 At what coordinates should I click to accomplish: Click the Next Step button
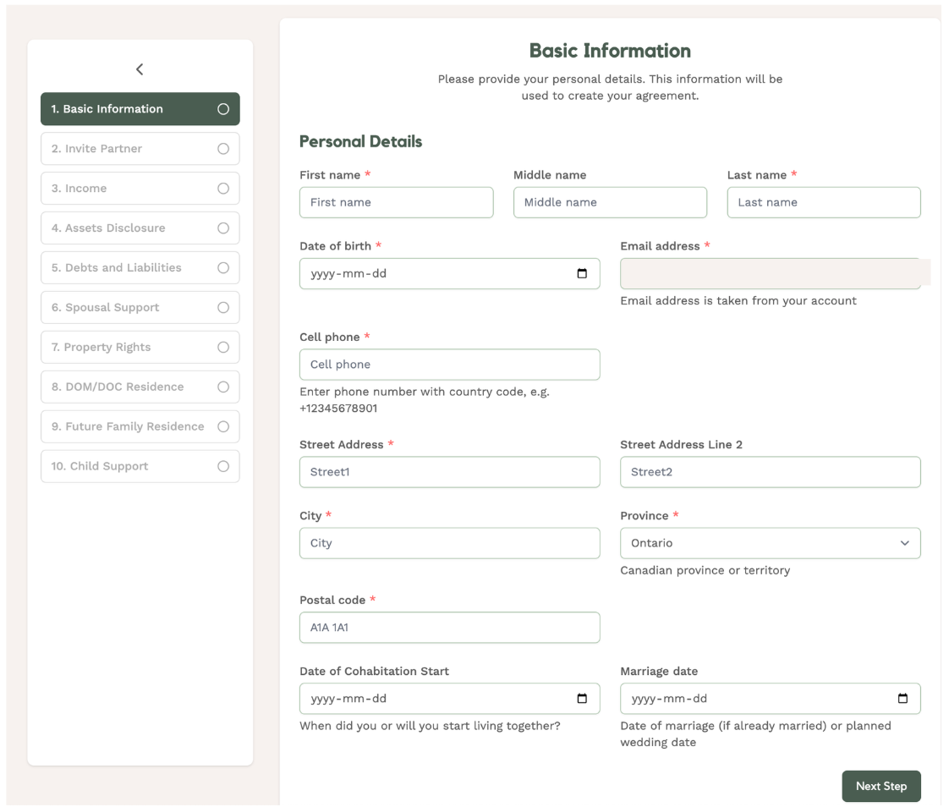[880, 786]
